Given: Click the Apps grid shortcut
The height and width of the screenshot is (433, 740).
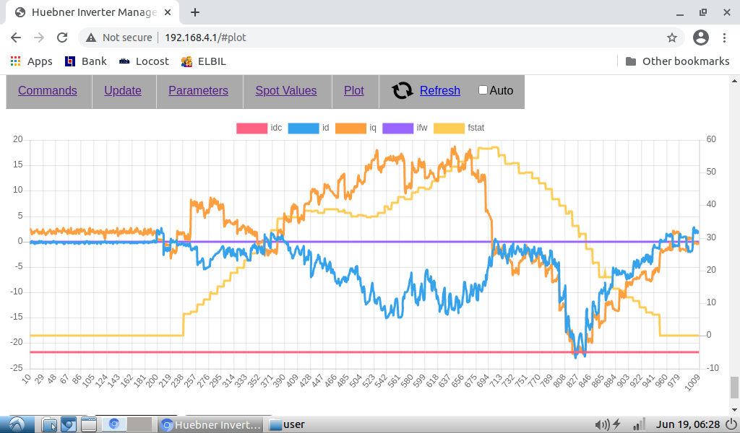Looking at the screenshot, I should pyautogui.click(x=32, y=61).
